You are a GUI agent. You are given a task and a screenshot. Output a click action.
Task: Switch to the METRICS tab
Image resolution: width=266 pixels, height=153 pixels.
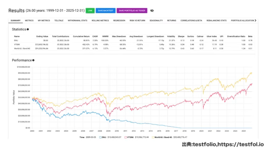[29, 21]
